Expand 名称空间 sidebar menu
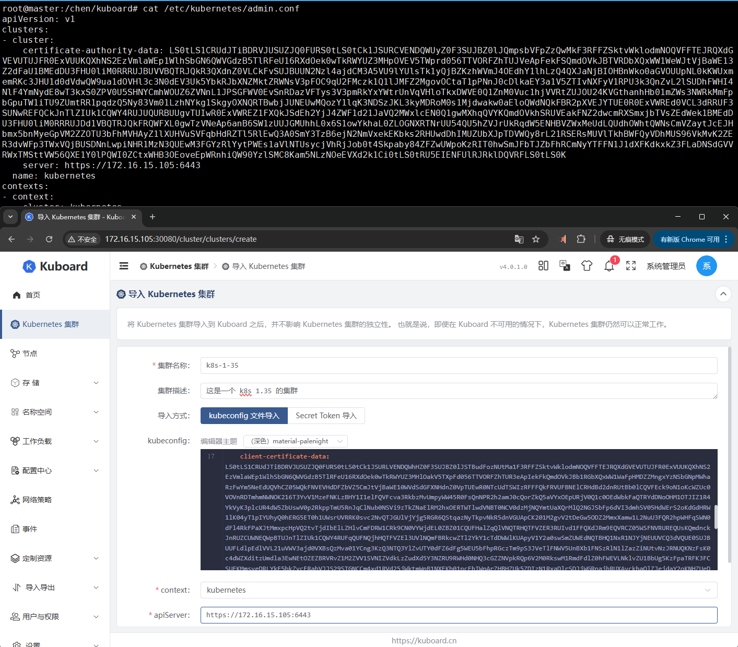This screenshot has height=647, width=738. 55,412
